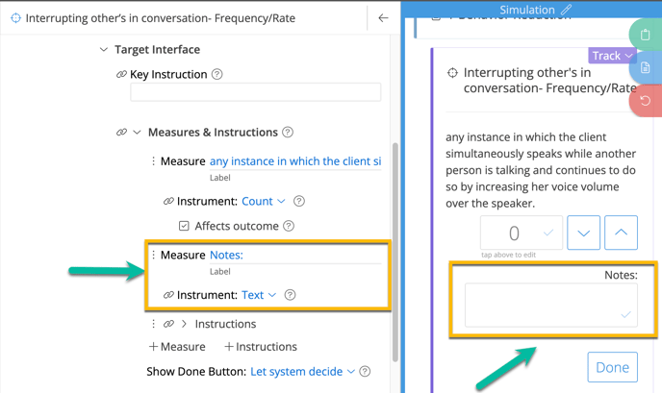
Task: Open the Track dropdown menu
Action: coord(612,56)
